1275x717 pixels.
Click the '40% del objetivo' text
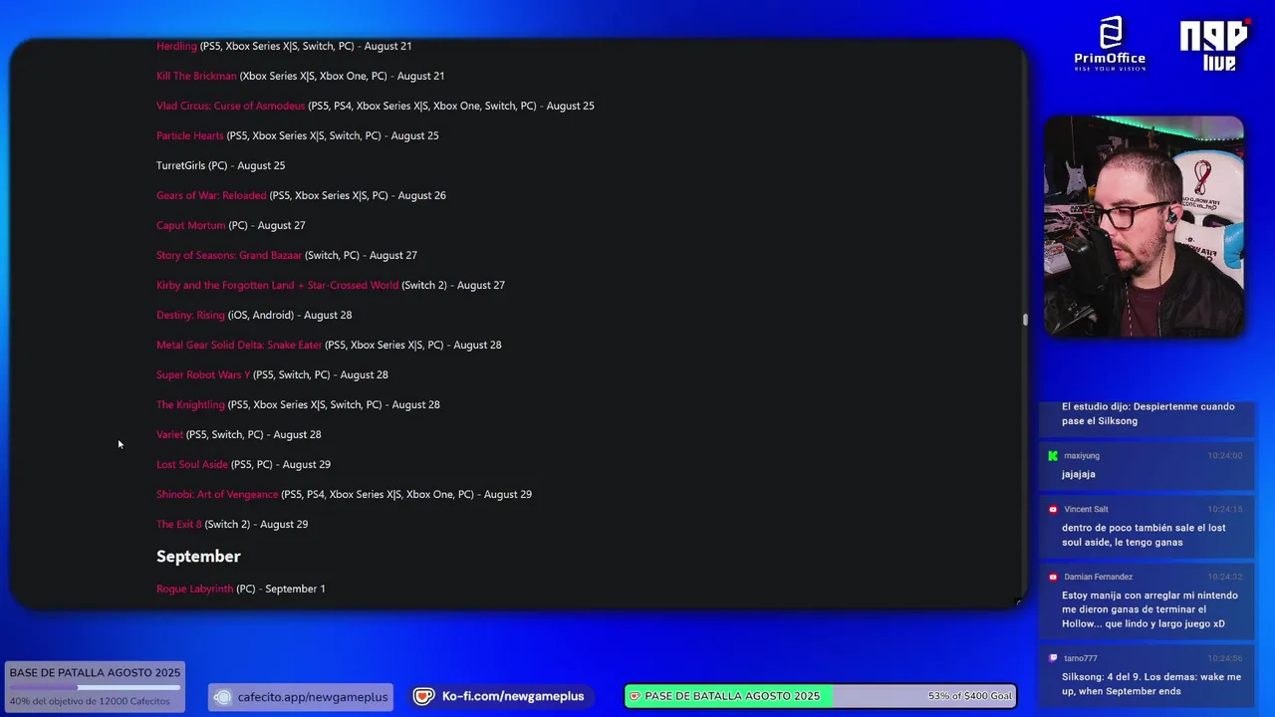[x=90, y=701]
